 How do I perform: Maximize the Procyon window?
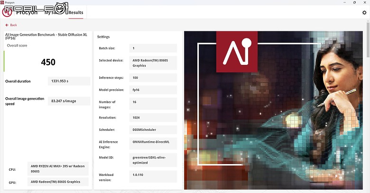click(x=354, y=2)
